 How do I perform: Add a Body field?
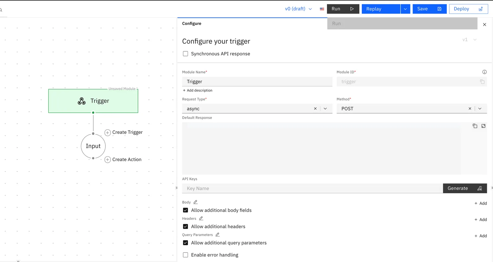point(481,203)
